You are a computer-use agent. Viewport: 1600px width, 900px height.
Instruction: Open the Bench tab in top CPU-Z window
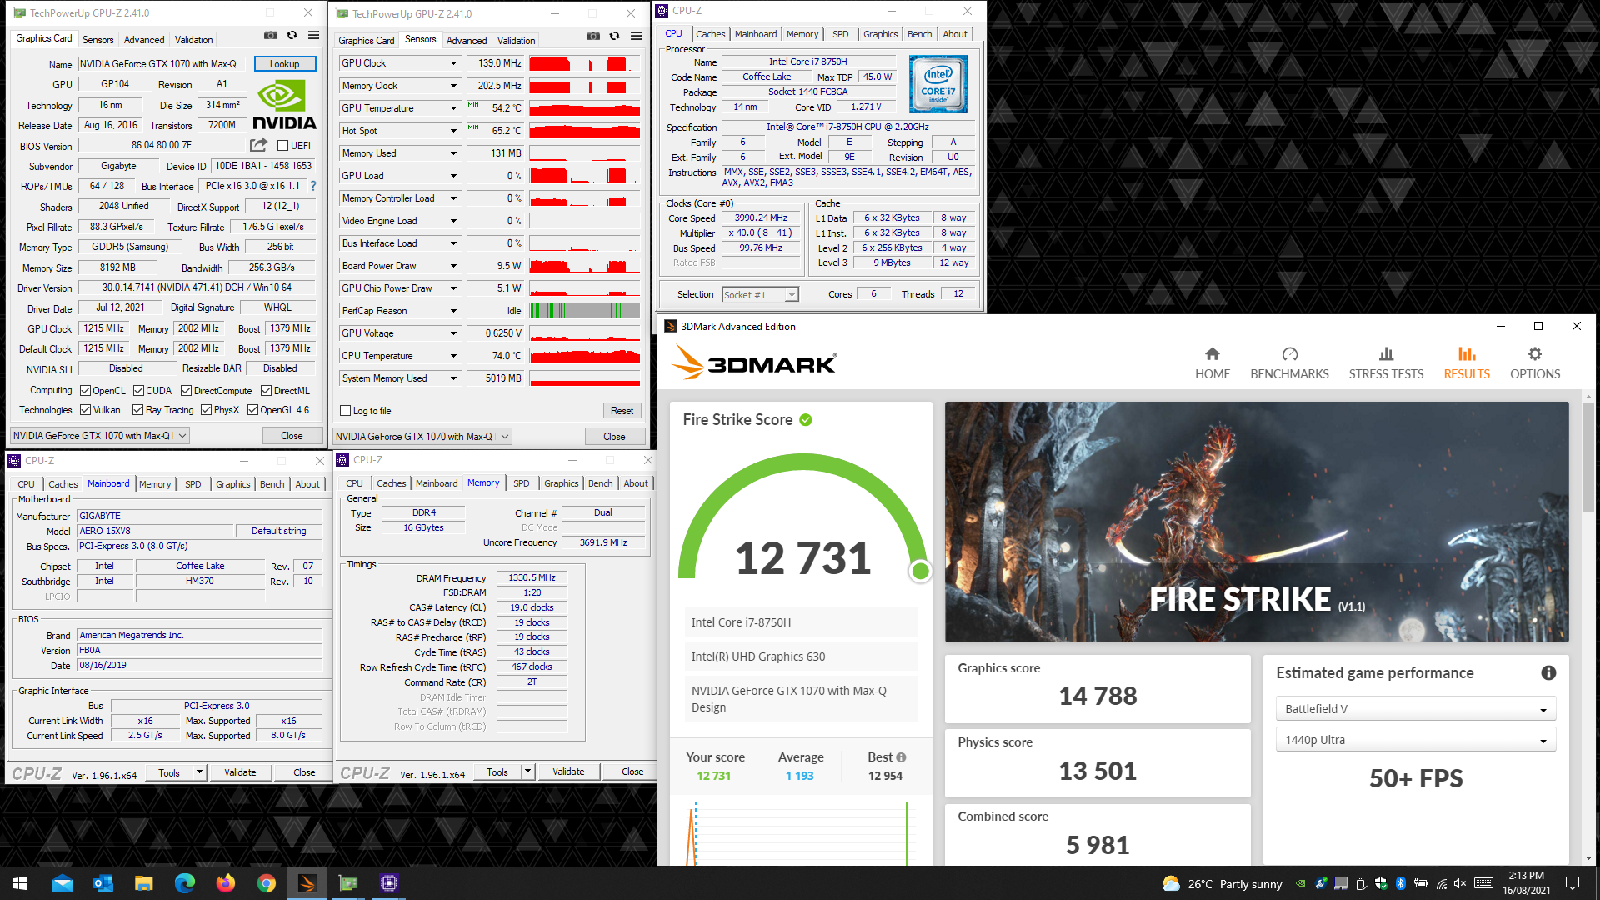coord(919,34)
